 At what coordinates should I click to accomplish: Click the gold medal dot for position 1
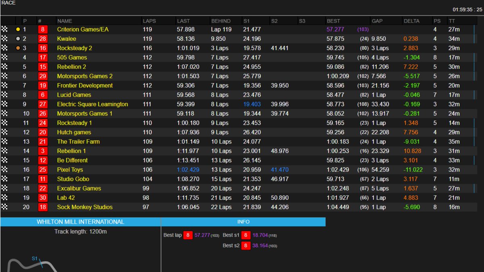pyautogui.click(x=18, y=29)
